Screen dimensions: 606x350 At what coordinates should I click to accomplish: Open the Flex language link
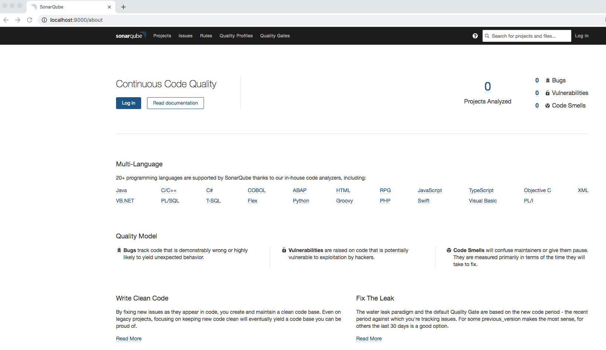(x=252, y=201)
